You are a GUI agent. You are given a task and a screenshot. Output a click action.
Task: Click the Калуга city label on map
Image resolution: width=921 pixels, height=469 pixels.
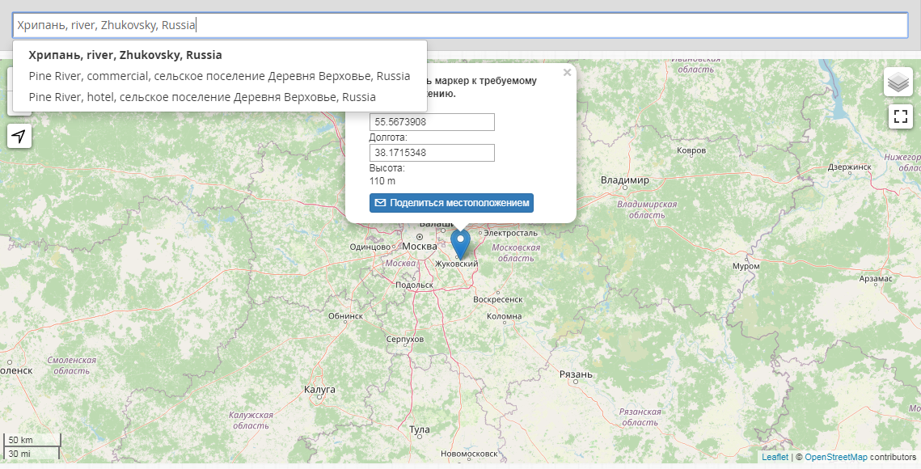pos(319,390)
